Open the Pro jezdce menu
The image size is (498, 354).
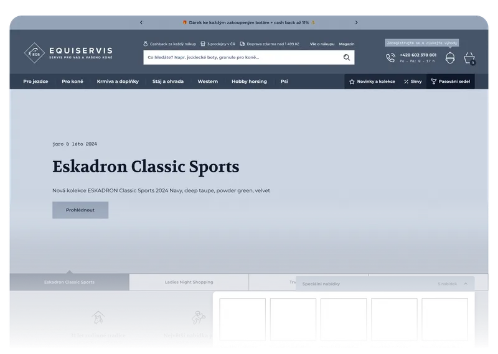click(x=35, y=82)
